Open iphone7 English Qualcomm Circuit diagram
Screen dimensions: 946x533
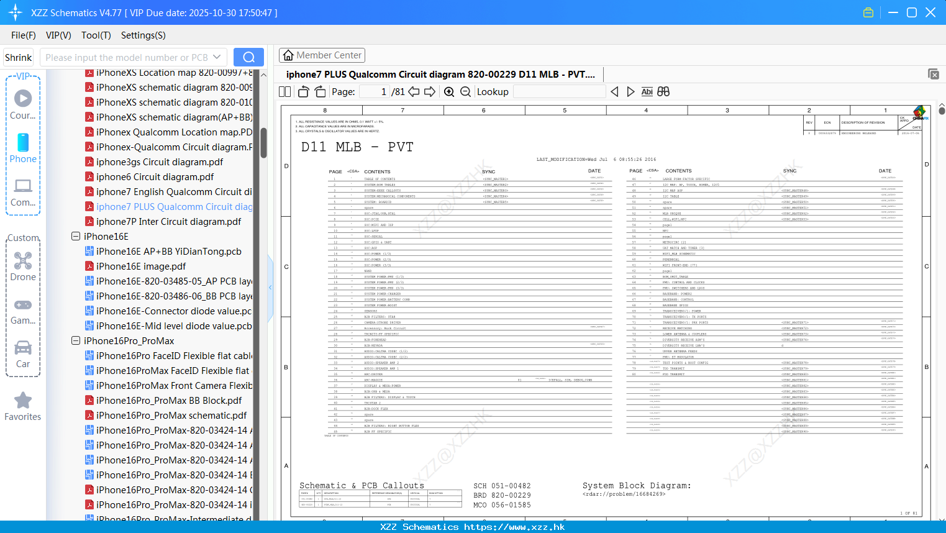pyautogui.click(x=168, y=192)
